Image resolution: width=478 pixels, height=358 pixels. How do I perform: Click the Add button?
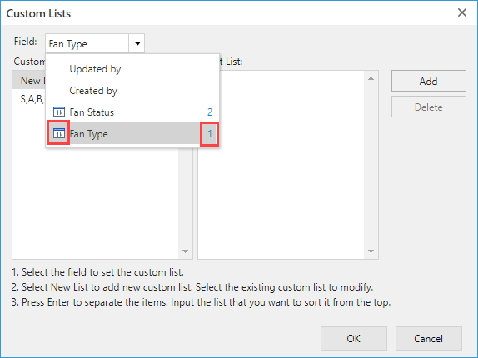tap(429, 81)
